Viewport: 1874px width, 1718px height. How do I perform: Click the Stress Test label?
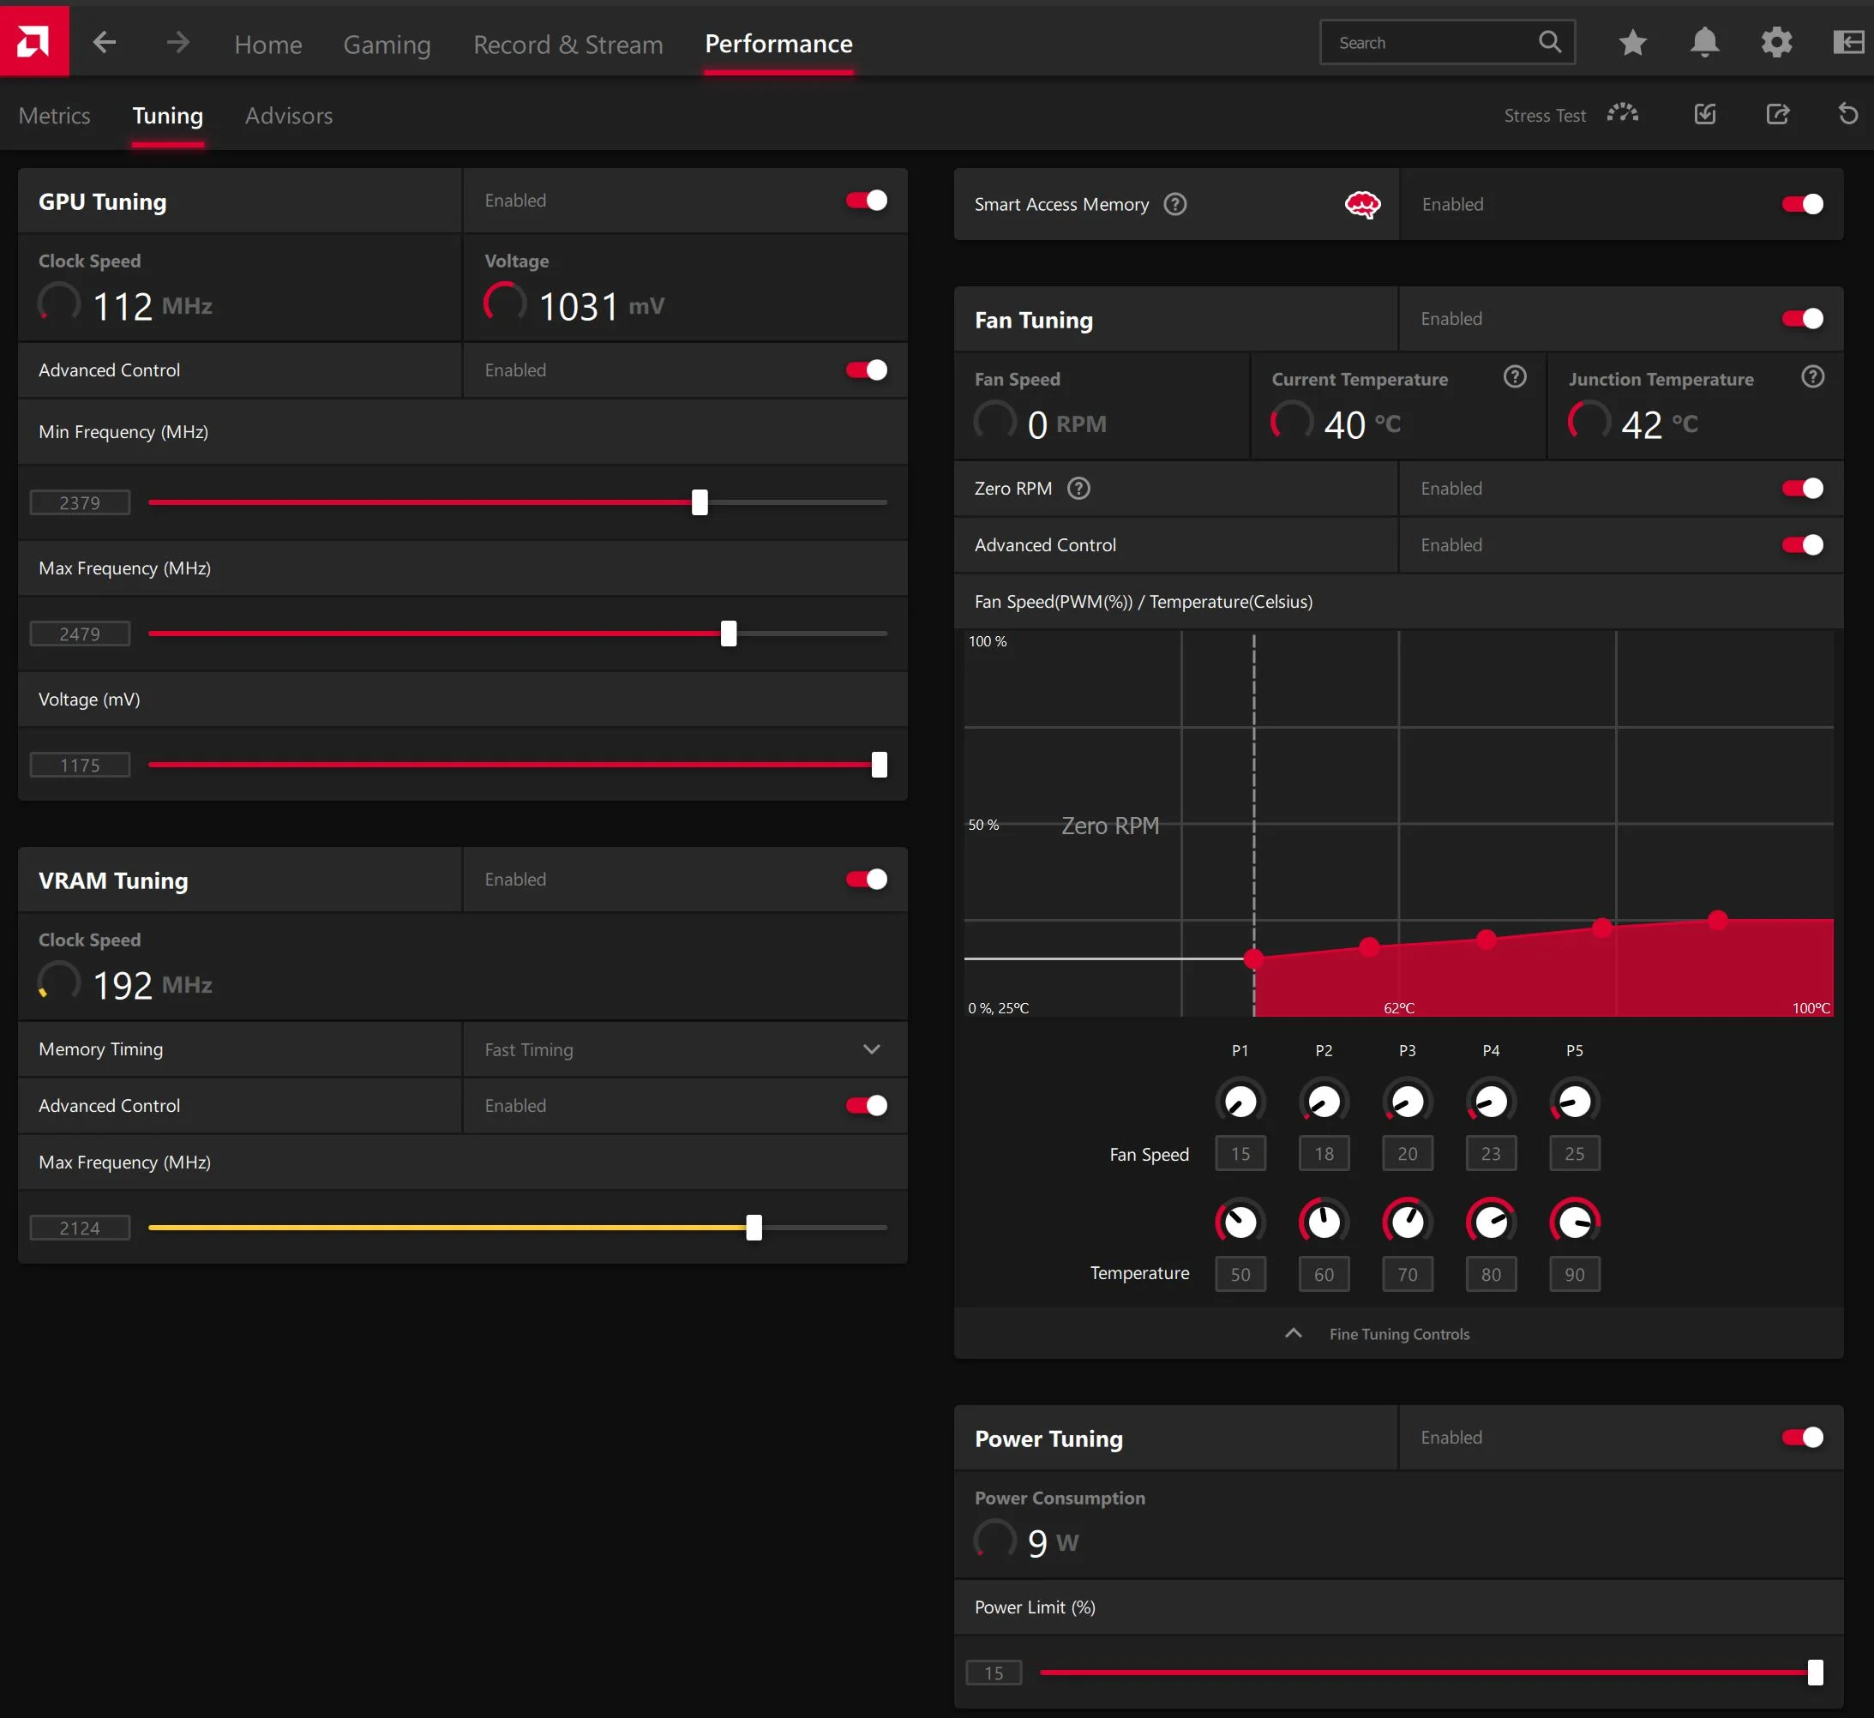(x=1545, y=115)
